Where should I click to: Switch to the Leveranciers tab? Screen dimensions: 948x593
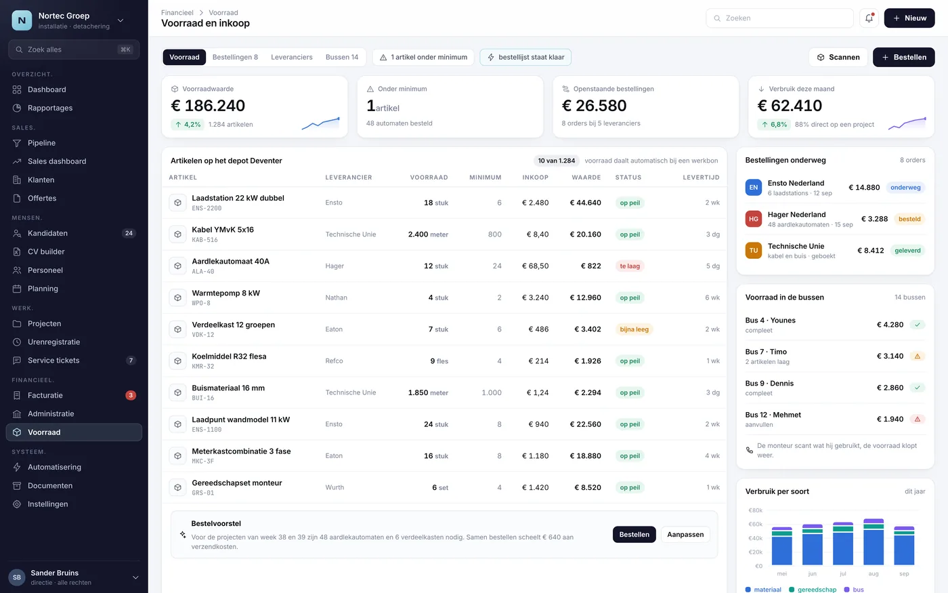[292, 57]
